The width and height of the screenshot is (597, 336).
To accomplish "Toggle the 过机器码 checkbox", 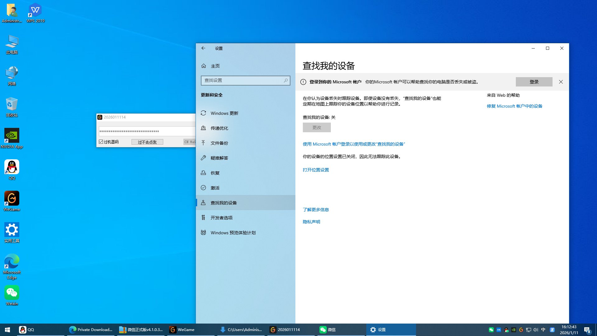I will click(x=101, y=142).
